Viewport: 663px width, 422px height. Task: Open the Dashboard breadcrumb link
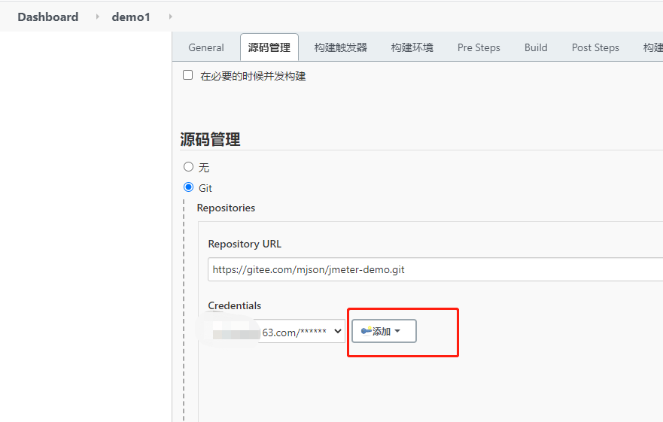pos(47,17)
